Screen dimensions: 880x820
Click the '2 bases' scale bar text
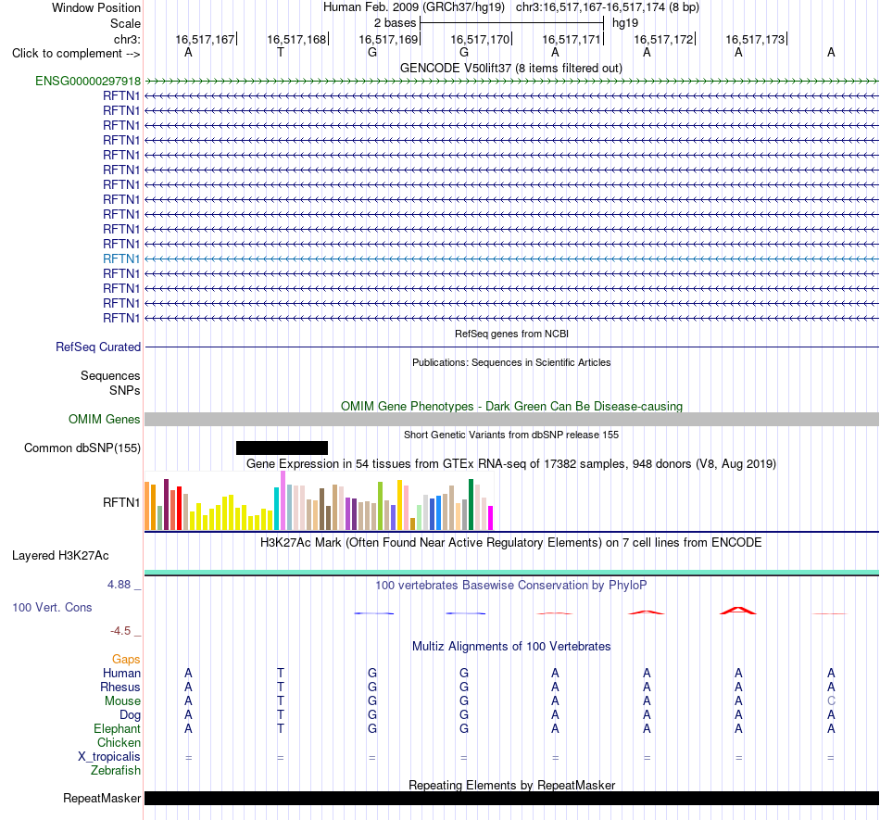[x=396, y=23]
